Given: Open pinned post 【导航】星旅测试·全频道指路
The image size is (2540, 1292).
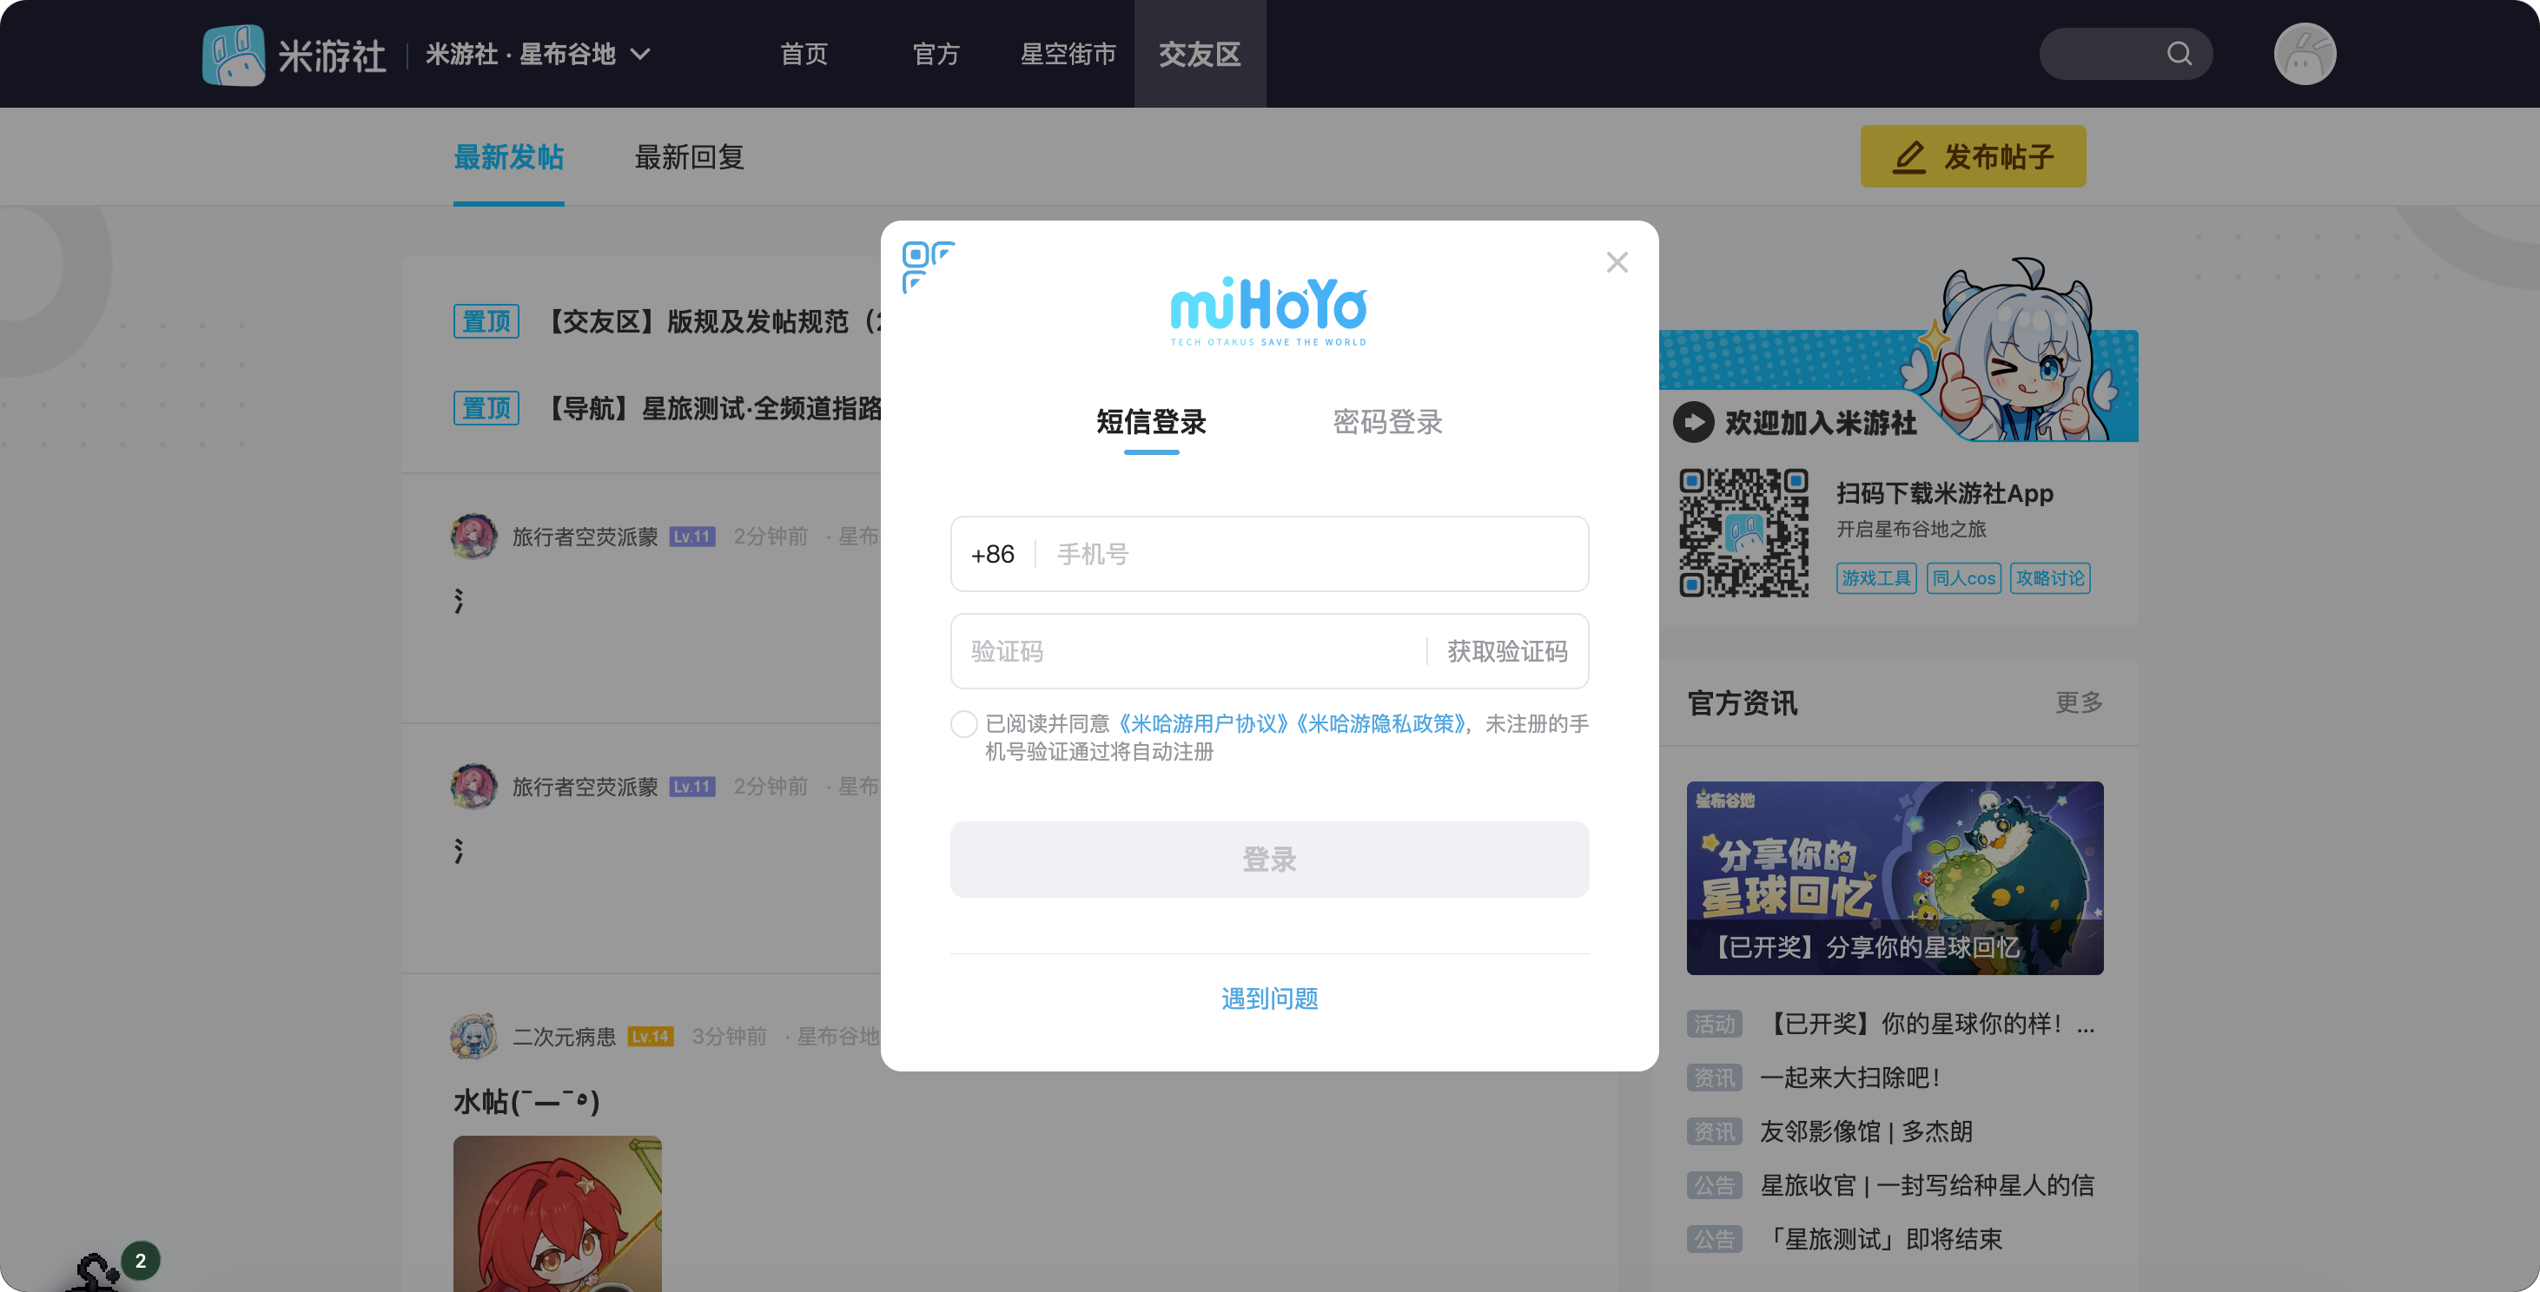Looking at the screenshot, I should point(712,408).
